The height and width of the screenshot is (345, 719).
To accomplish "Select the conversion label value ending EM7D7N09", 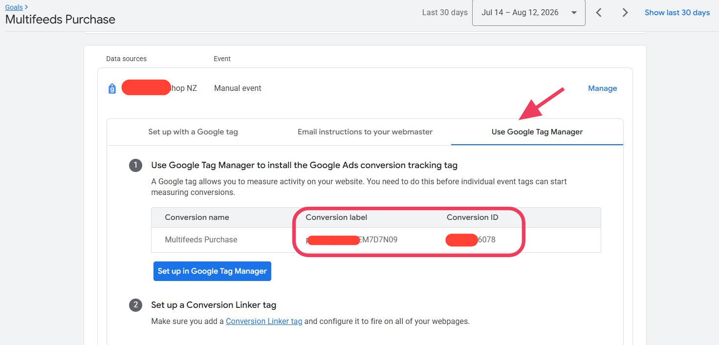I will click(351, 240).
